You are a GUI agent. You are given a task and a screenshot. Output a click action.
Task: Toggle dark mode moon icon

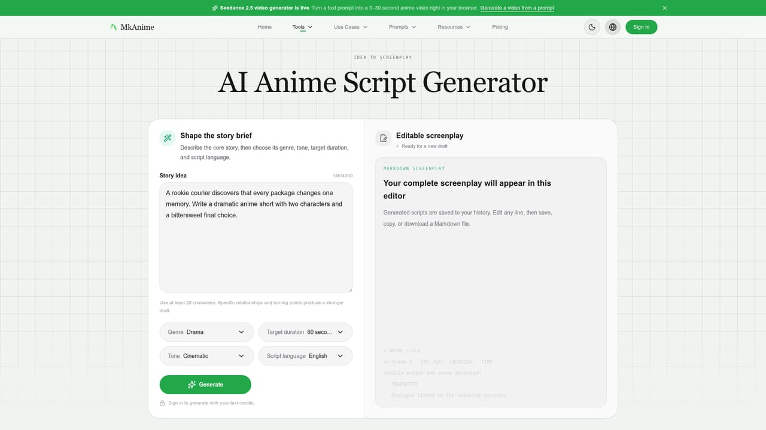pos(592,27)
